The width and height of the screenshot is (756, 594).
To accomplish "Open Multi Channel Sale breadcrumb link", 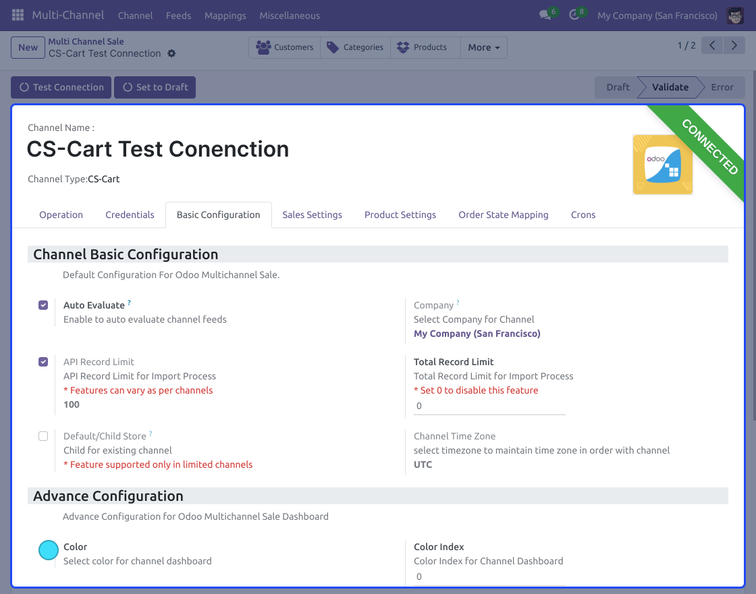I will [86, 41].
